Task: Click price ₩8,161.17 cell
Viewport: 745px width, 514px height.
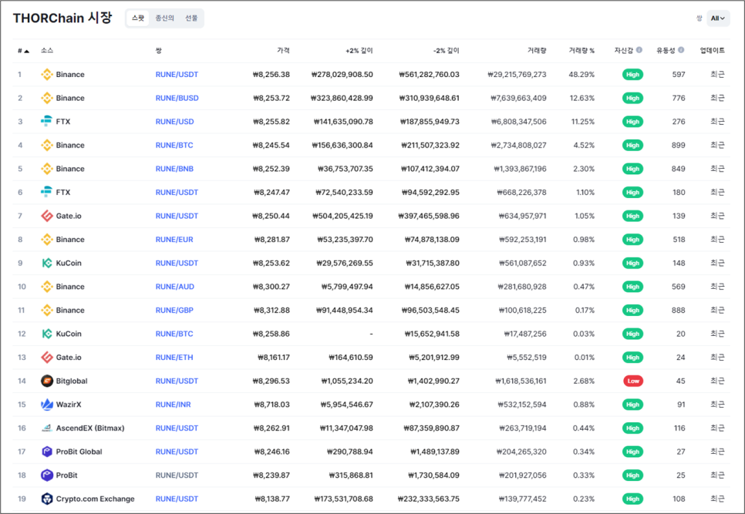Action: 274,358
